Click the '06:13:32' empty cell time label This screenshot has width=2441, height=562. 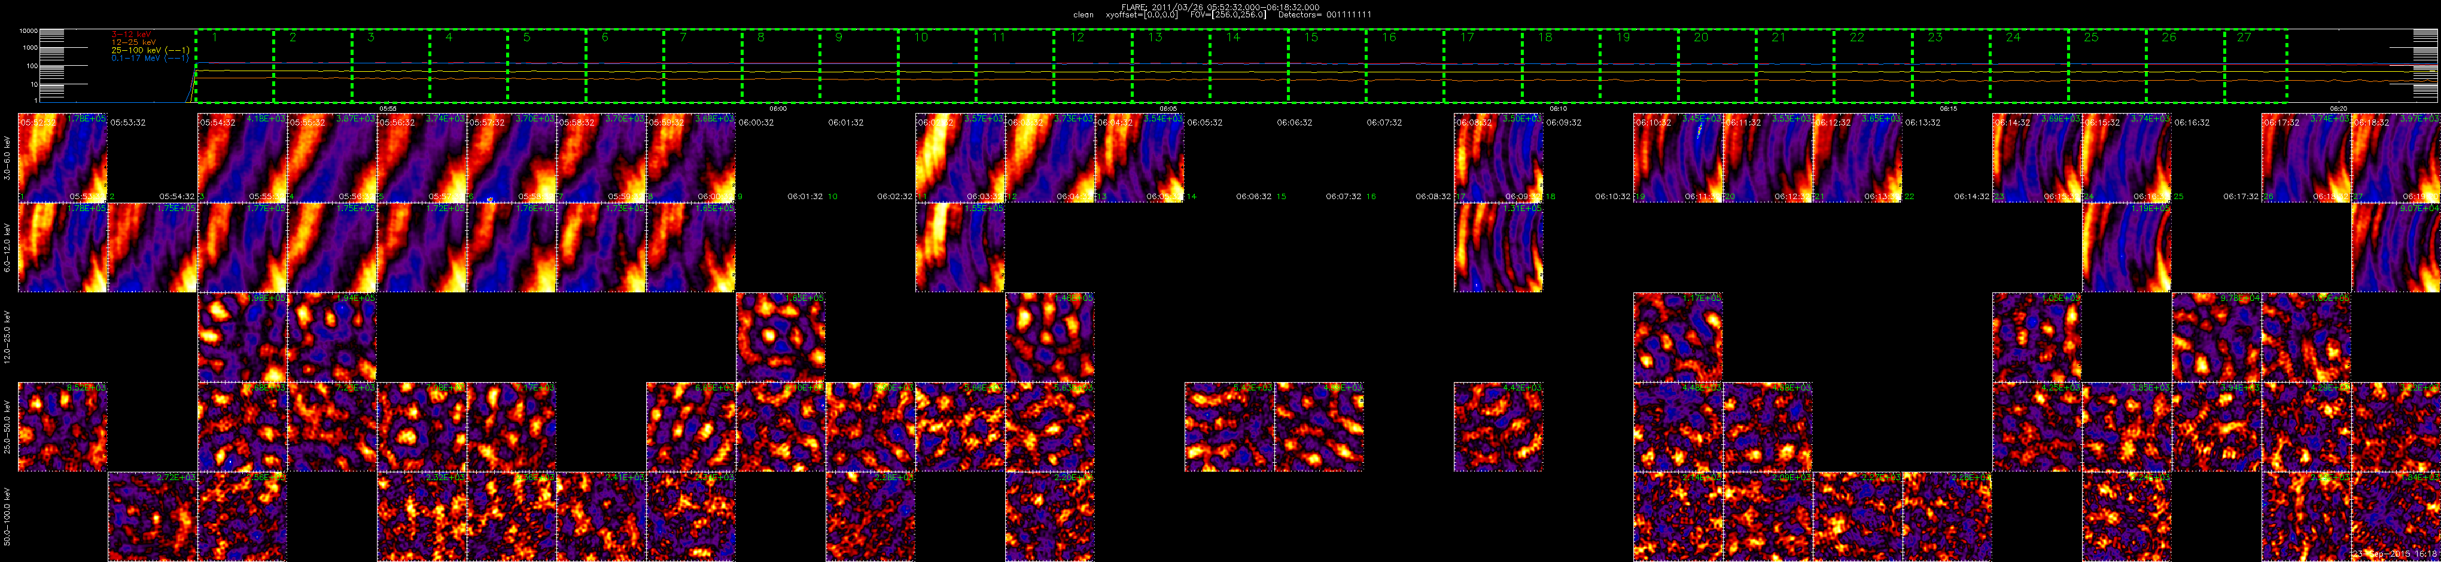(1923, 122)
